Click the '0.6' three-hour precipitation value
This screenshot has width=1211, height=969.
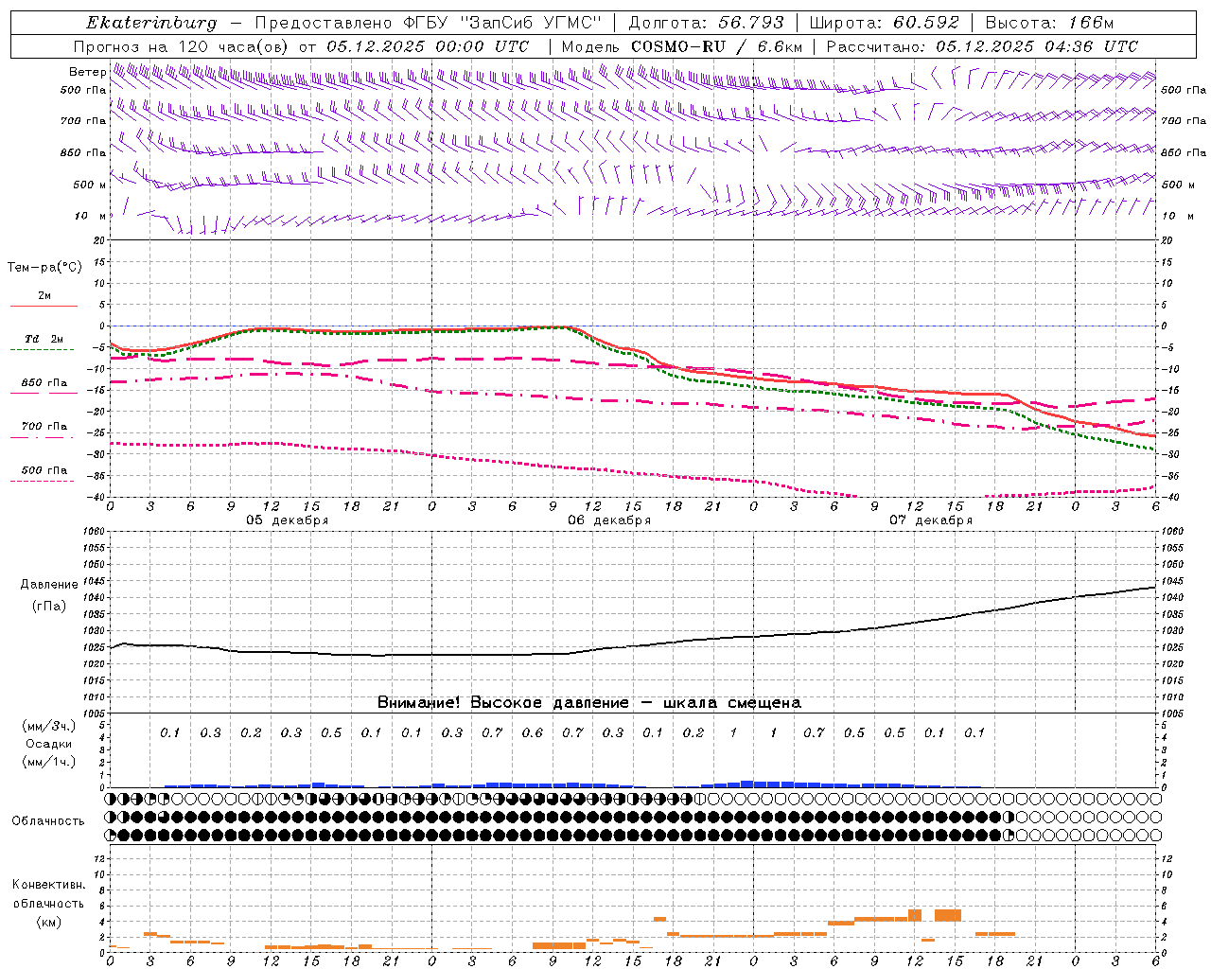coord(533,732)
